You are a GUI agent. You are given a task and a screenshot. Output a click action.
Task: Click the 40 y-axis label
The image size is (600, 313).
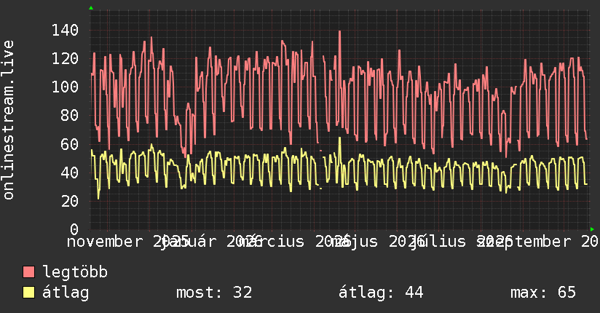70,173
